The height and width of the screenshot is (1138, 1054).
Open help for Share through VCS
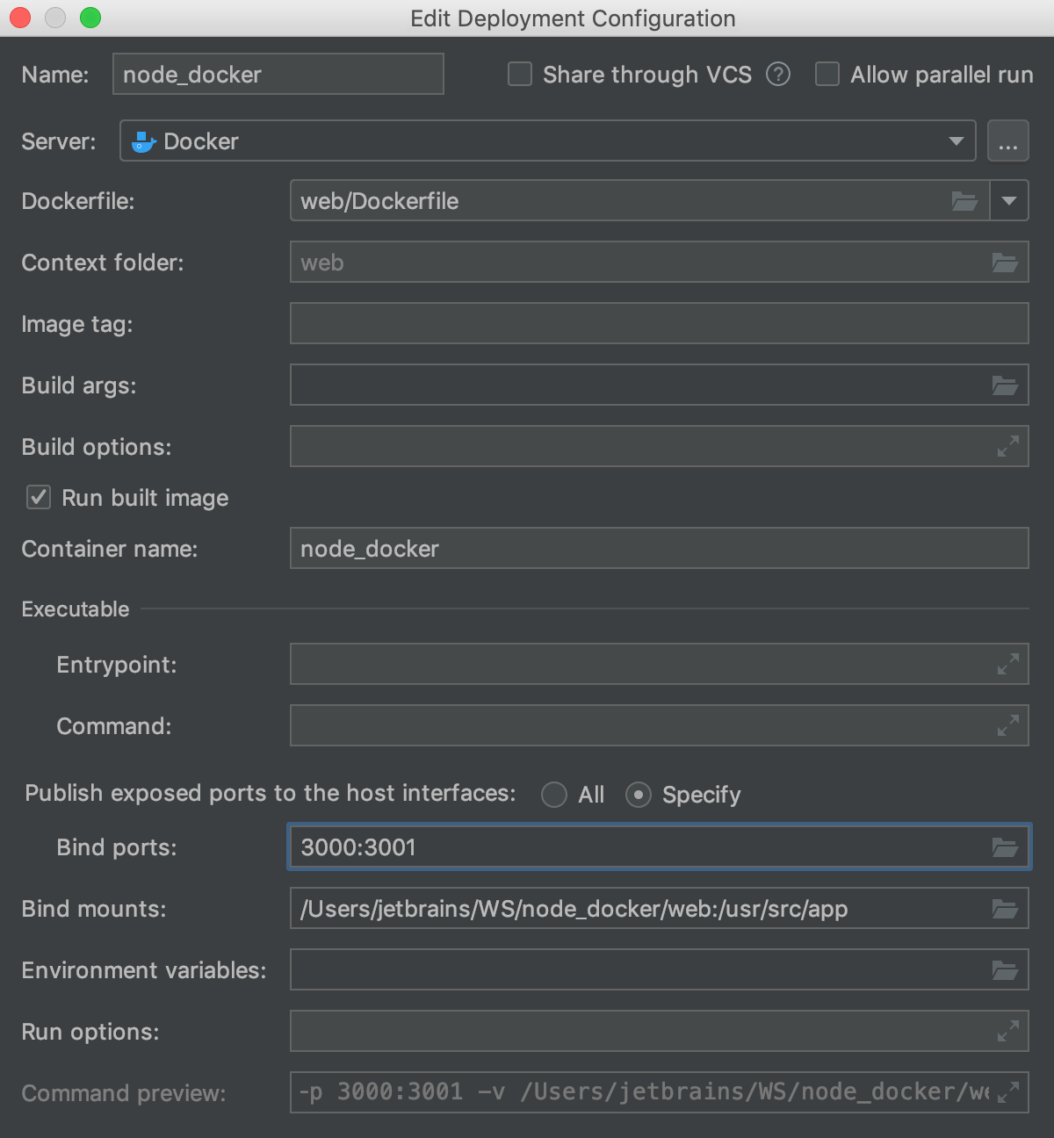click(x=778, y=75)
